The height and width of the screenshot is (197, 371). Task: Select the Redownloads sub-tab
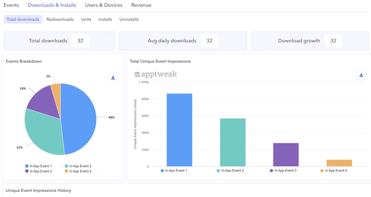60,19
